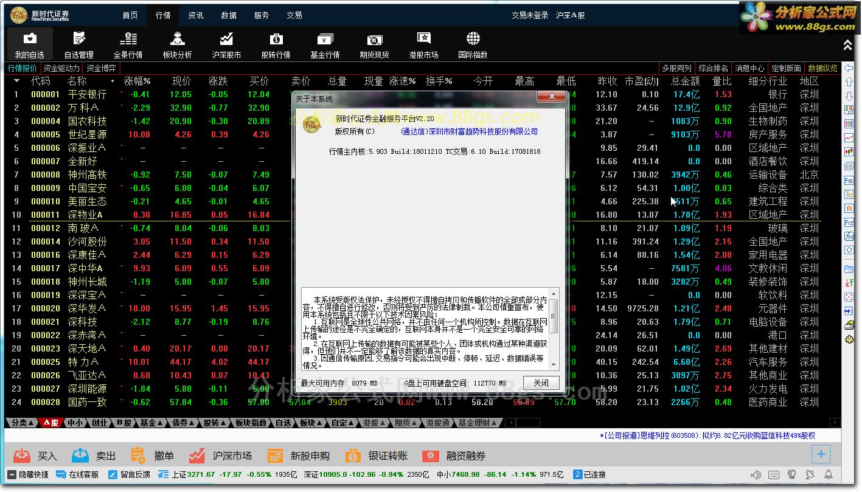Click the satellite dish icon in status bar

(810, 475)
